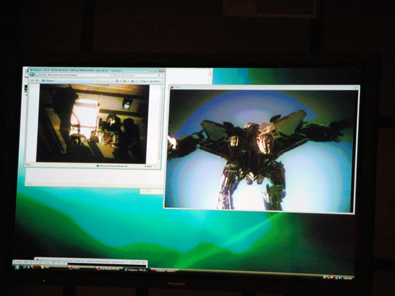Click the Live Search box

(140, 75)
